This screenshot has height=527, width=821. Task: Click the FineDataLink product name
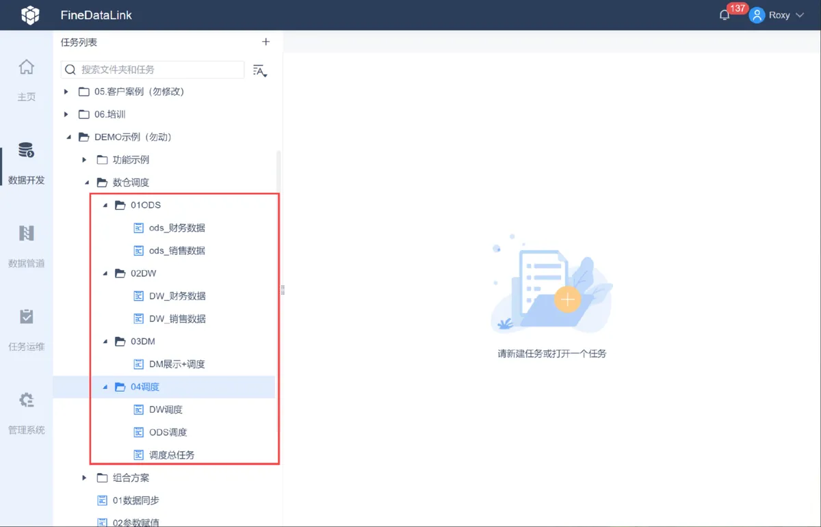click(96, 15)
